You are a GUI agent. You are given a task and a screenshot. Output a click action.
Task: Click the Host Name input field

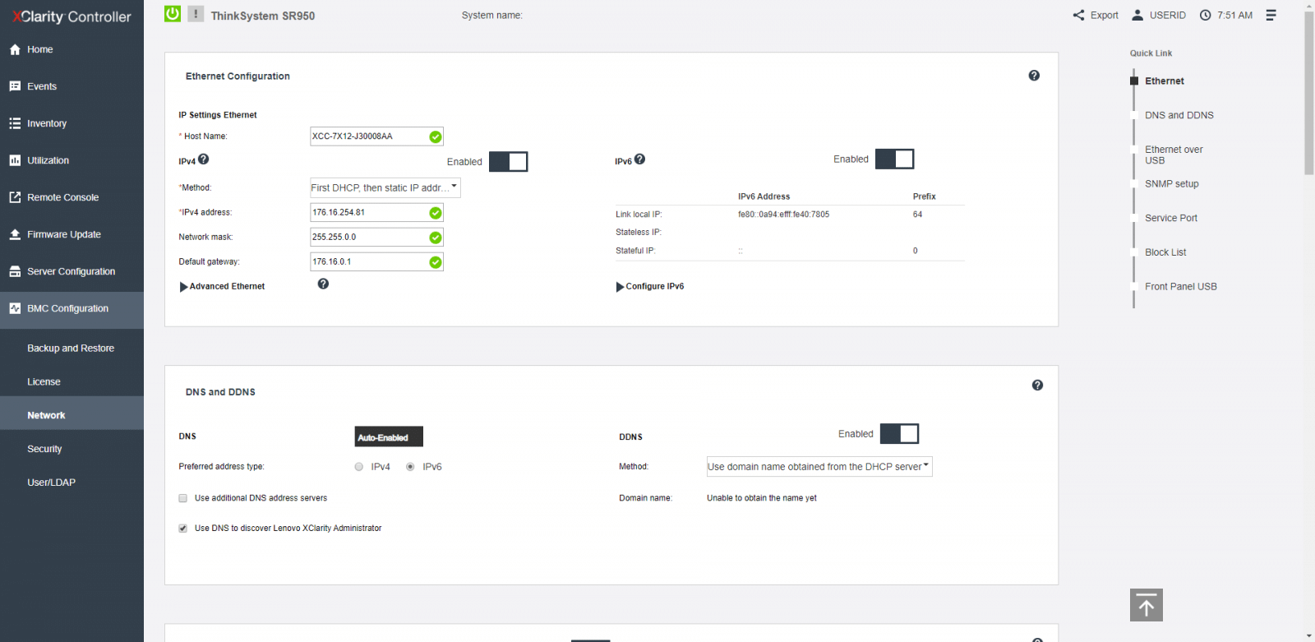coord(376,136)
